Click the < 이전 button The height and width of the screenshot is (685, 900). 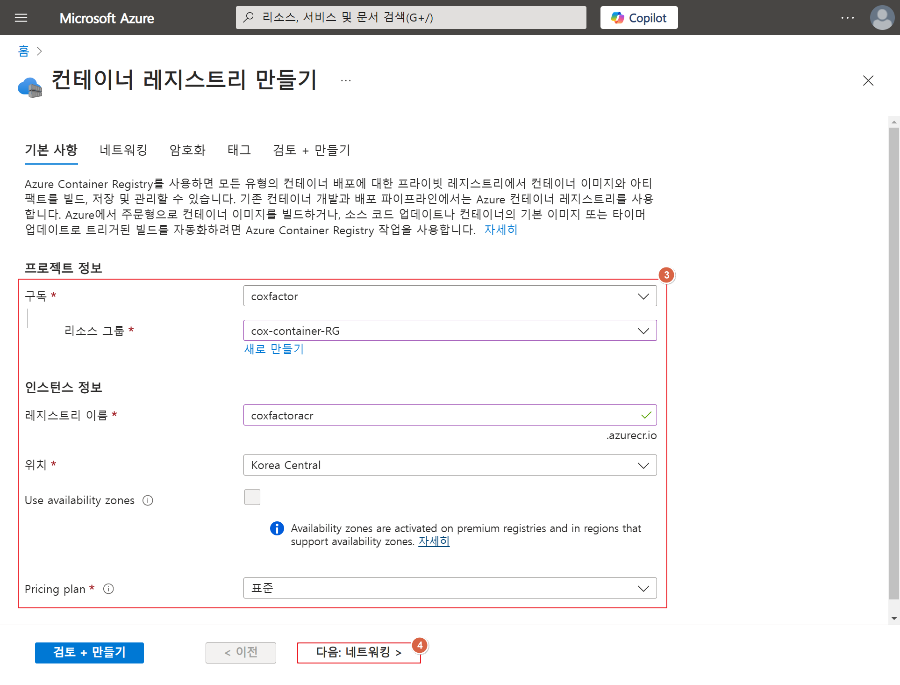tap(241, 653)
